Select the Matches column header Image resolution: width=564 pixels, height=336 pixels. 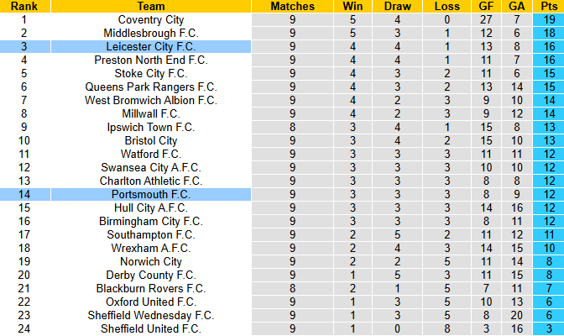(293, 6)
